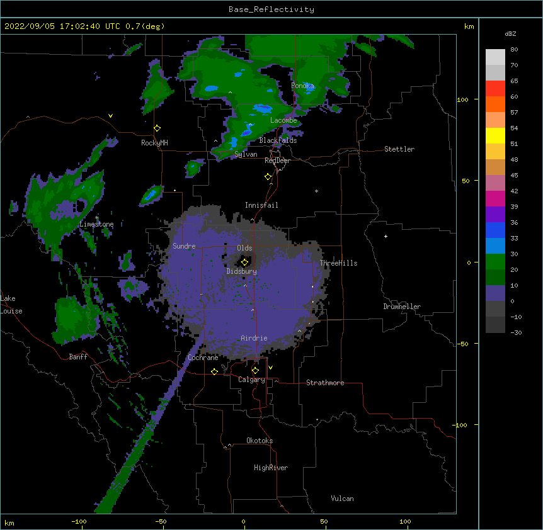
Task: Click the Banff town label
Action: (x=78, y=357)
